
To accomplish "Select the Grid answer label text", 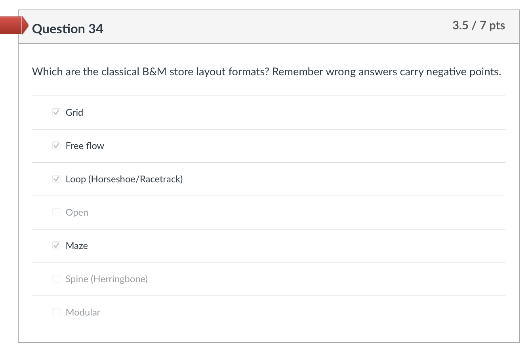I will (74, 112).
